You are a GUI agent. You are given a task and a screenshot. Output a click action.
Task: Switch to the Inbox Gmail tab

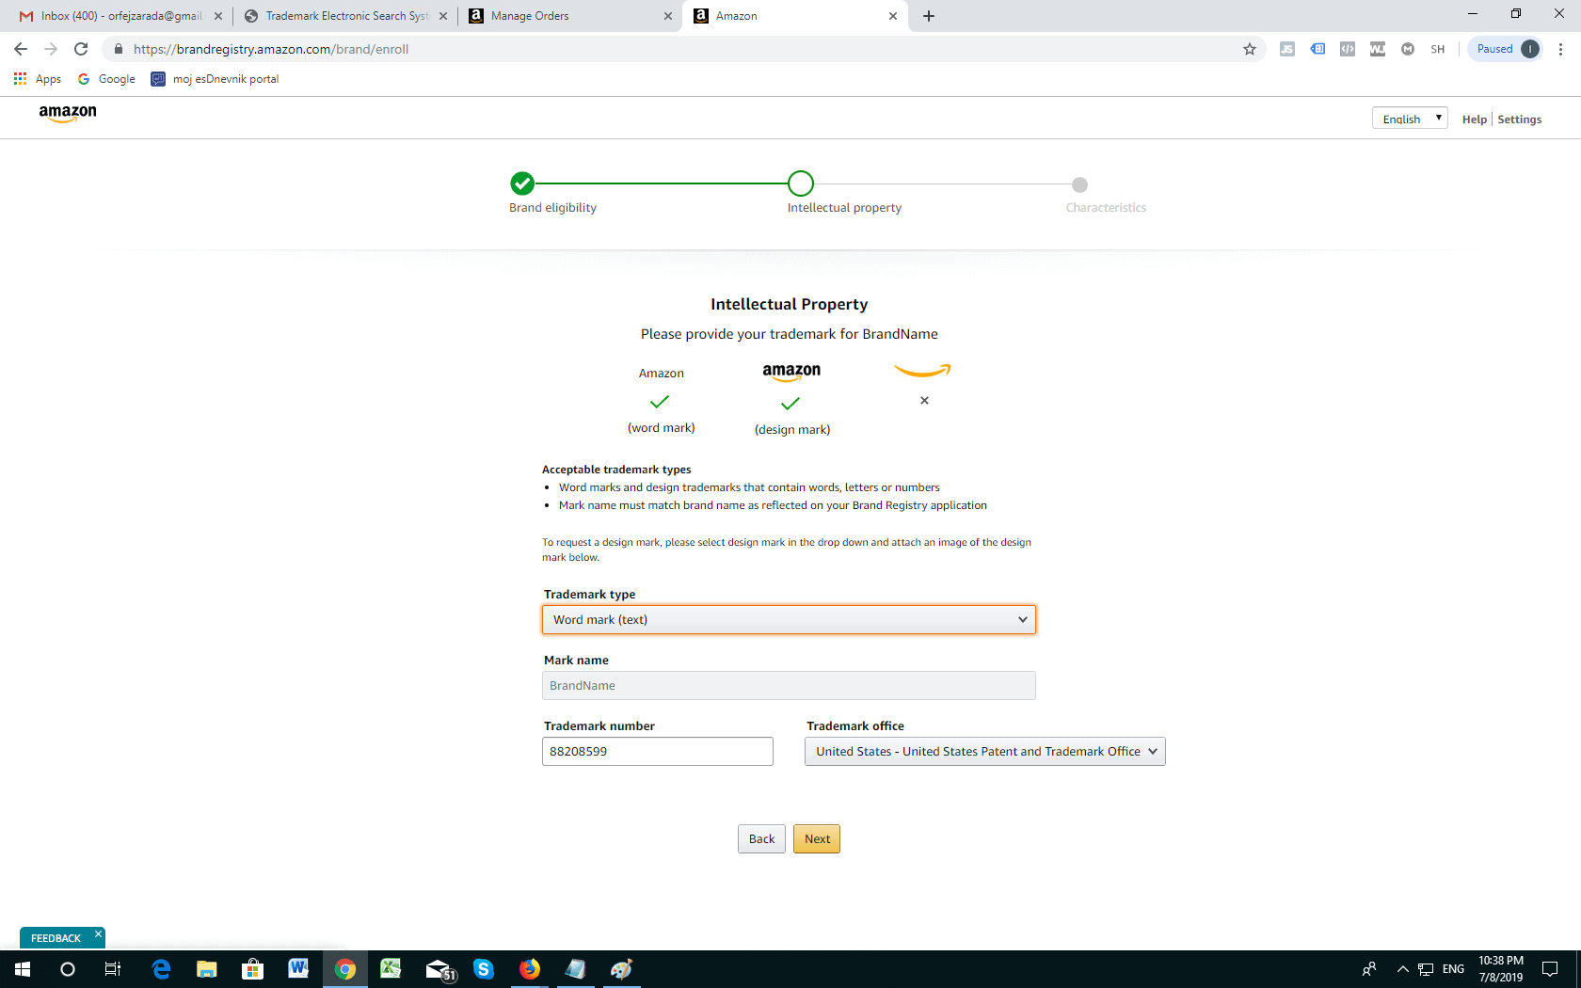click(x=120, y=16)
